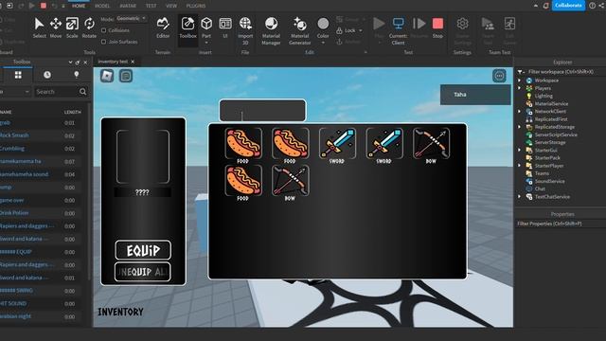Select Crumbling audio in Toolbox
This screenshot has height=341, width=606.
(x=12, y=149)
